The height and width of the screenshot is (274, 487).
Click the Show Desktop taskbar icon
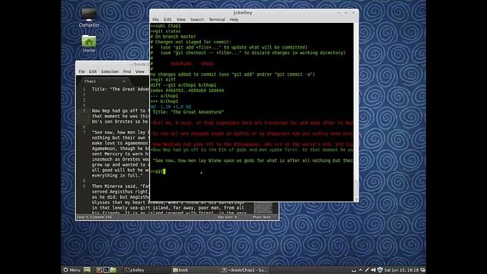click(87, 270)
